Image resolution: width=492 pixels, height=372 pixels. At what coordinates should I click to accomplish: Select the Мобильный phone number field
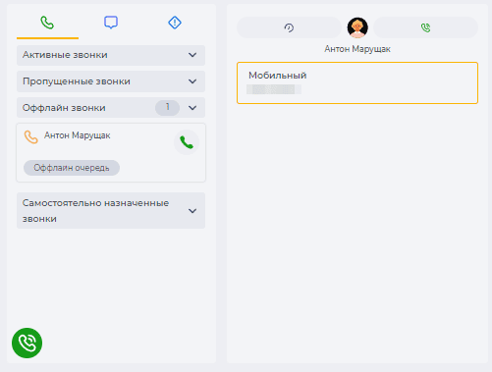click(x=357, y=82)
